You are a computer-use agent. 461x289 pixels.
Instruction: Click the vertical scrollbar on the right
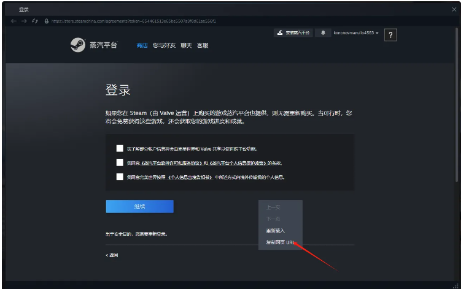(x=457, y=105)
